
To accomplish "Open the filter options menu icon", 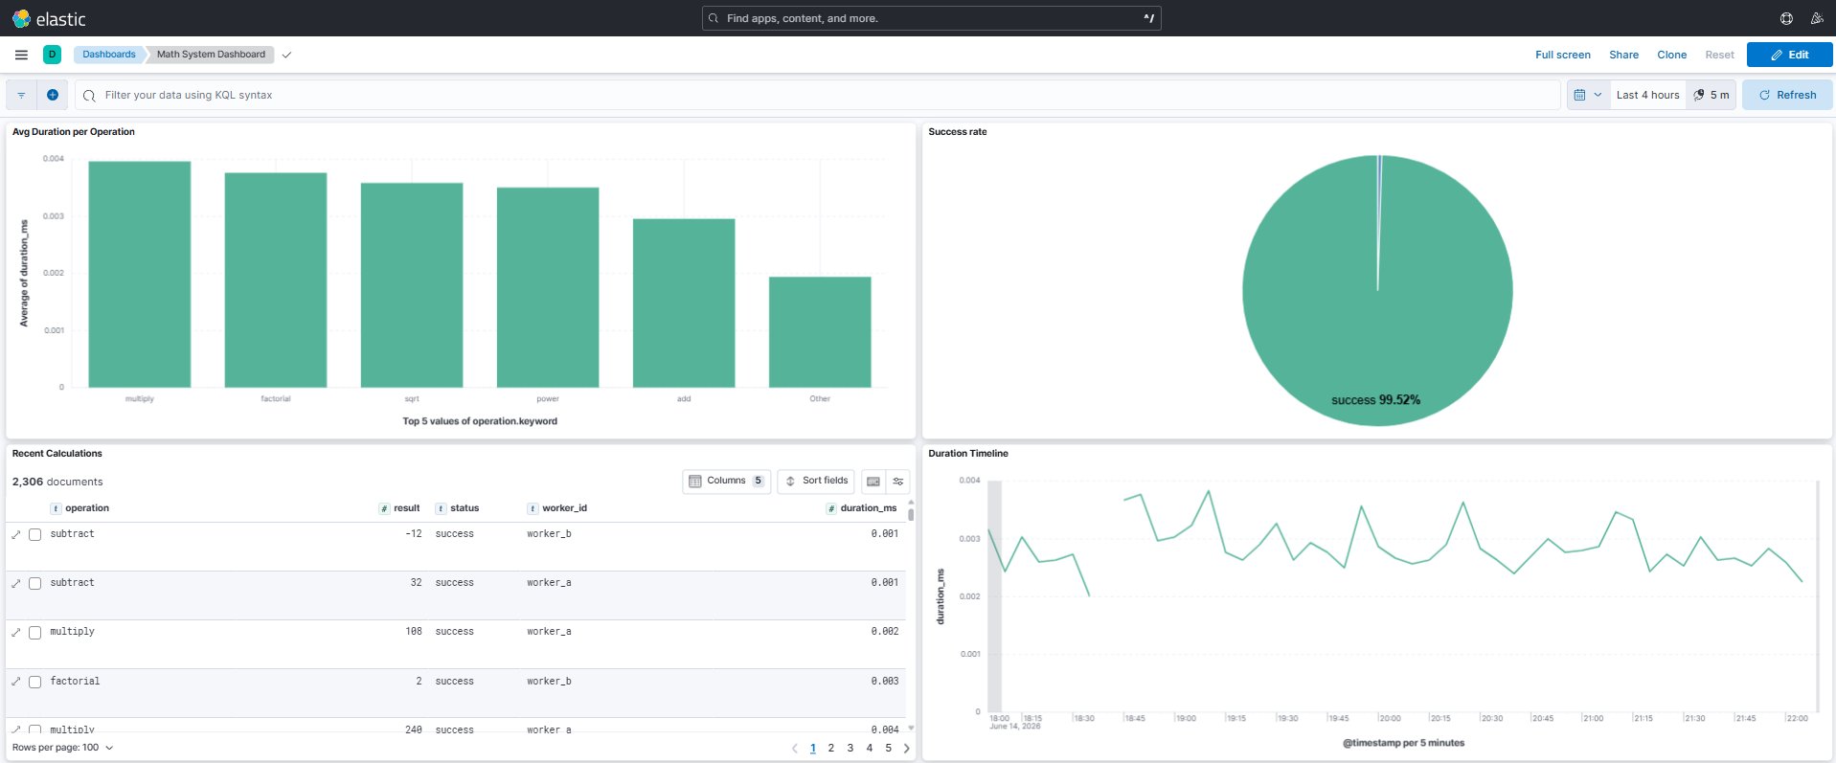I will (21, 95).
